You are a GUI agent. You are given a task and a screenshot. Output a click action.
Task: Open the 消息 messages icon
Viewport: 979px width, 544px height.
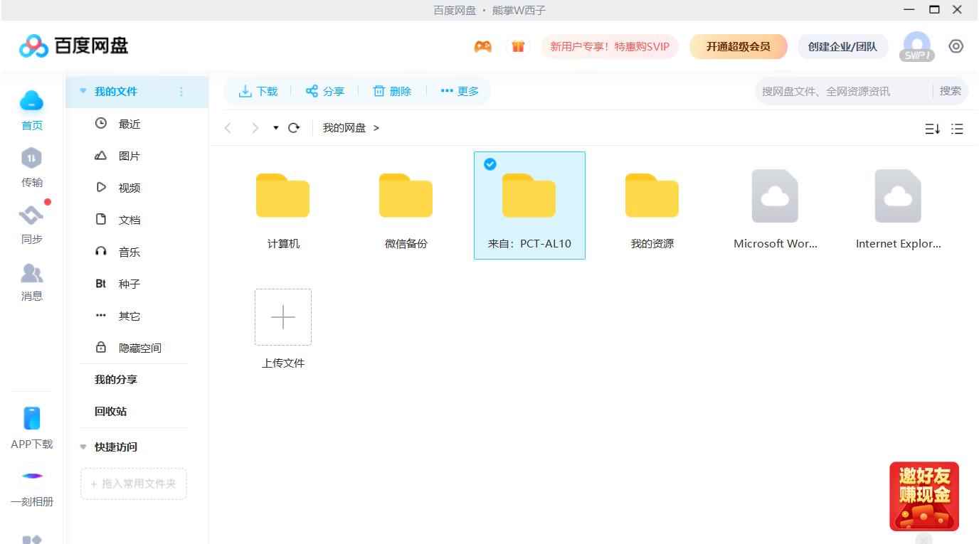[32, 272]
